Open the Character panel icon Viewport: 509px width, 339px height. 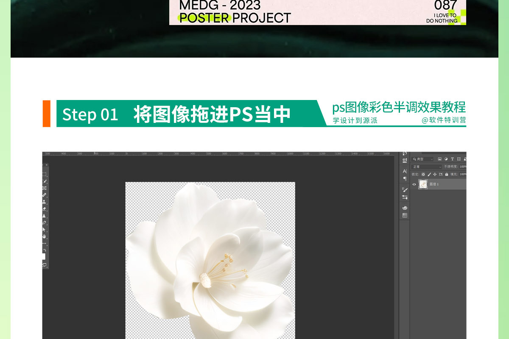point(405,172)
